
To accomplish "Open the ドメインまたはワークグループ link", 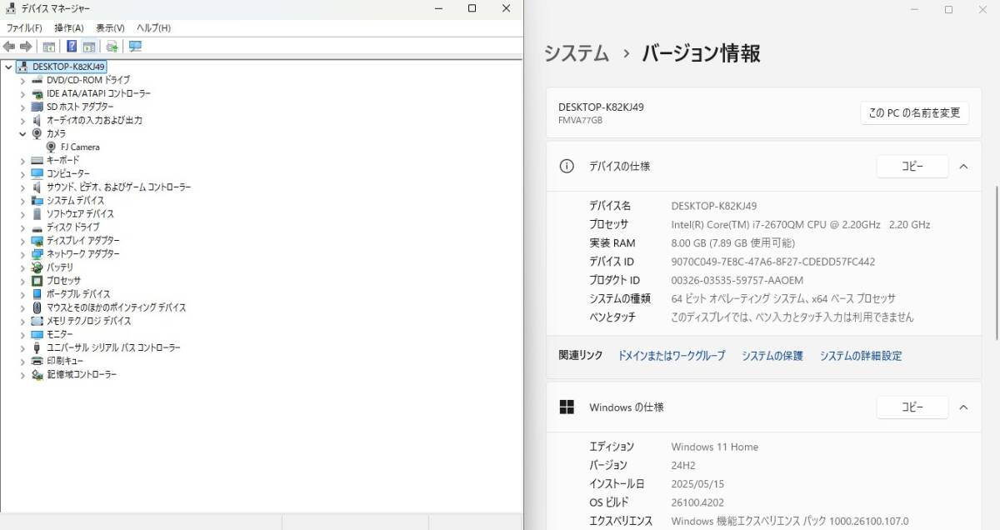I will tap(672, 356).
